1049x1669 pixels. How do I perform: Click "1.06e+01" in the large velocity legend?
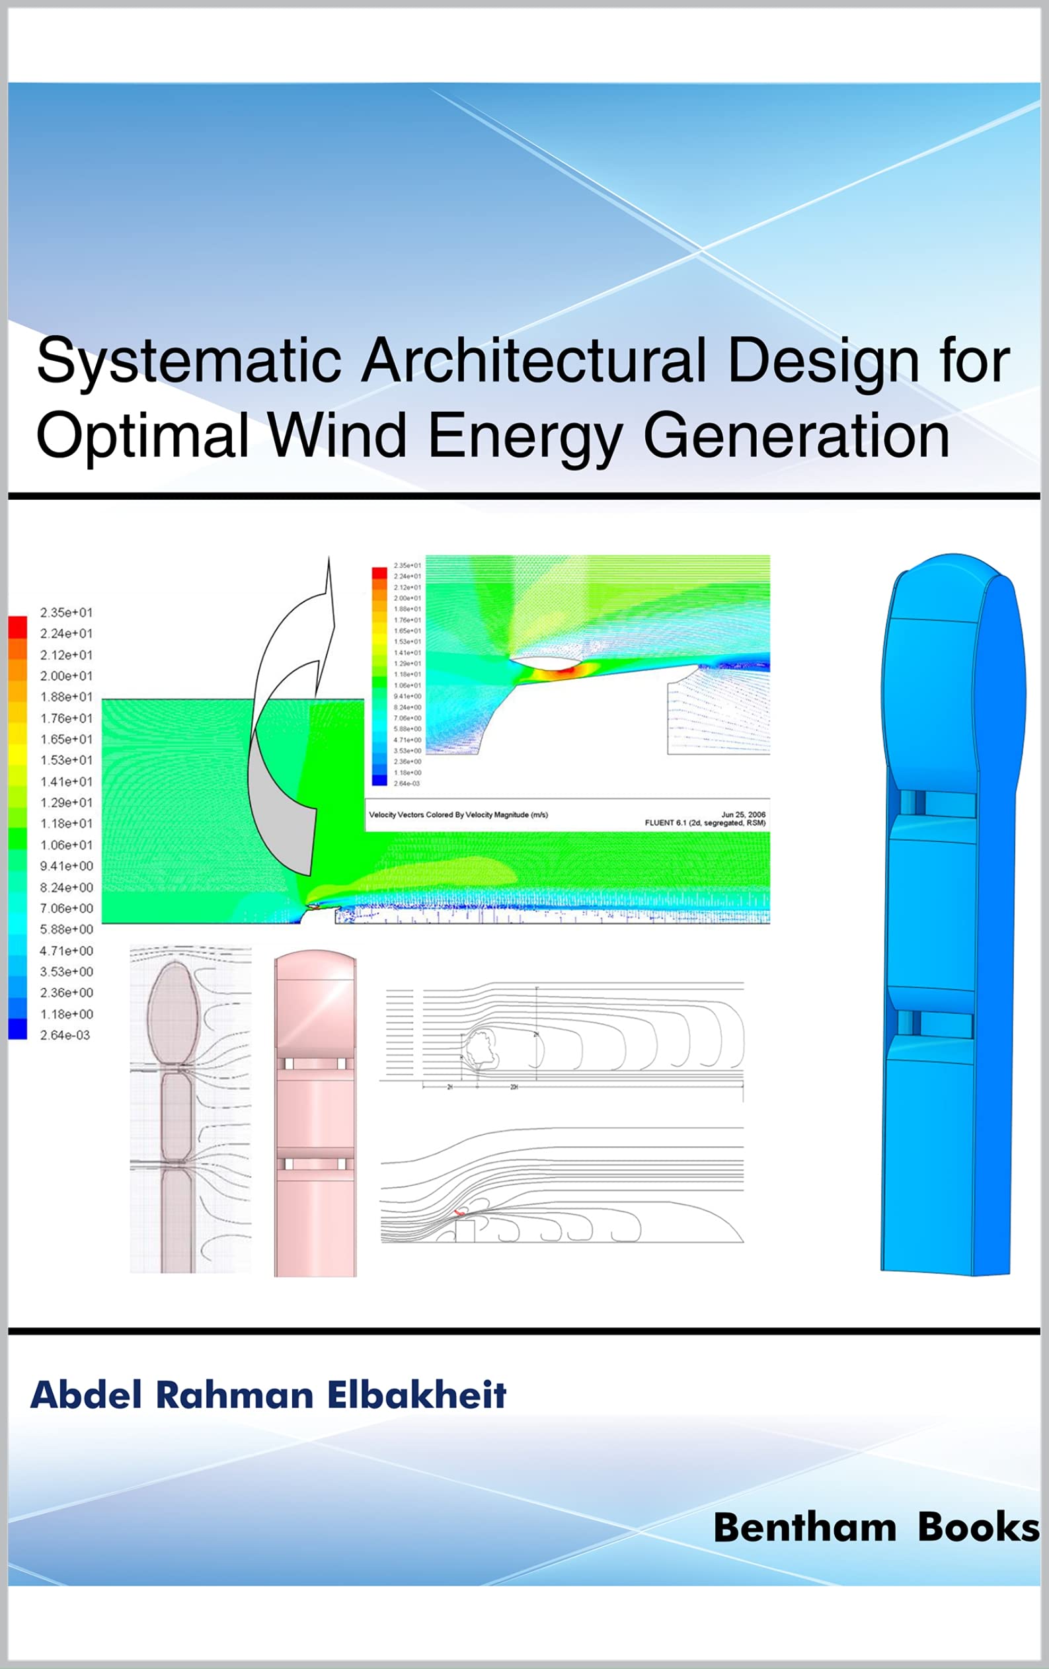(x=66, y=845)
